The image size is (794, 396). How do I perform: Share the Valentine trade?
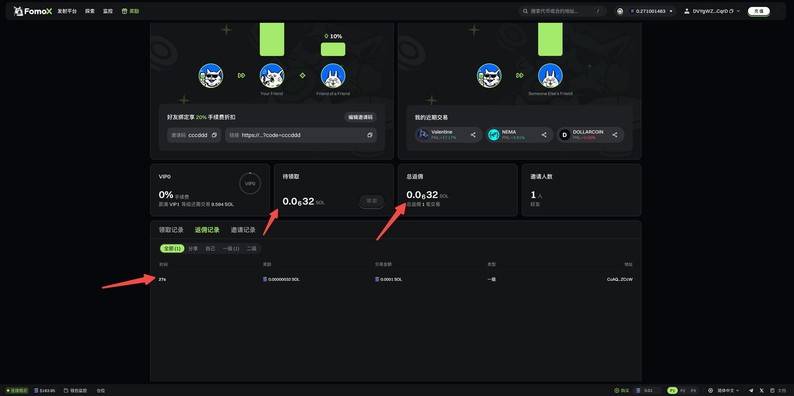[x=473, y=135]
